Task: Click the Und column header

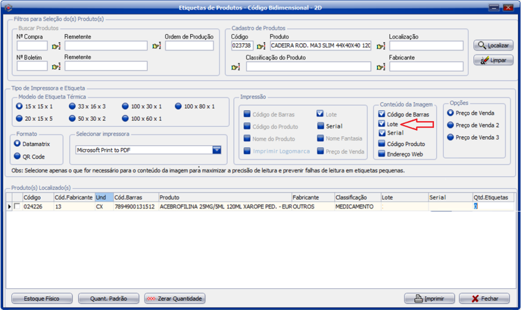Action: click(103, 198)
